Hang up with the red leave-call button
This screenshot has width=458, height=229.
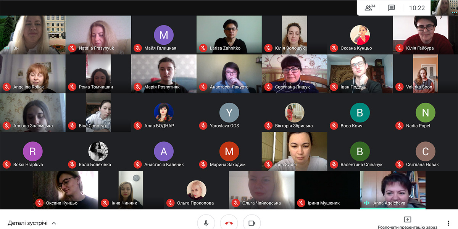point(229,223)
